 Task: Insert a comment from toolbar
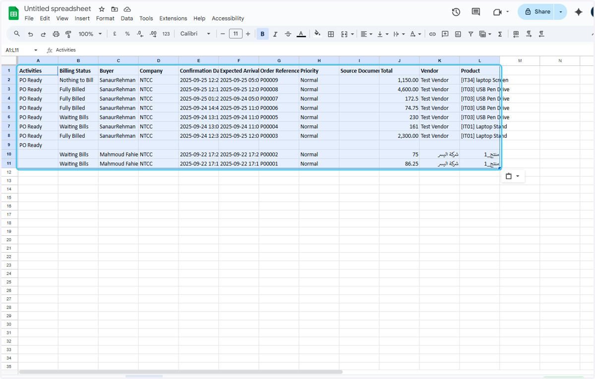tap(445, 34)
